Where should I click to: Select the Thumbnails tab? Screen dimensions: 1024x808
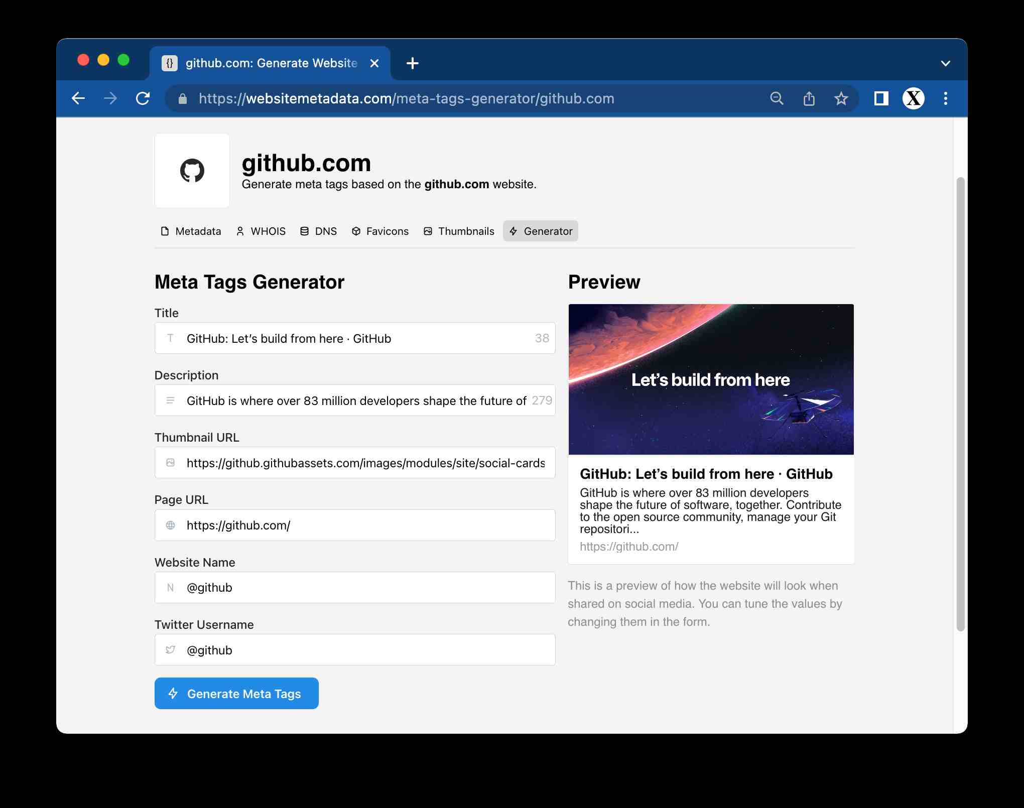pos(459,231)
